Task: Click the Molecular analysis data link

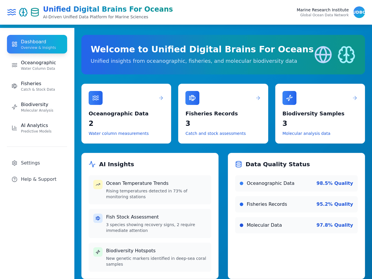Action: [306, 133]
